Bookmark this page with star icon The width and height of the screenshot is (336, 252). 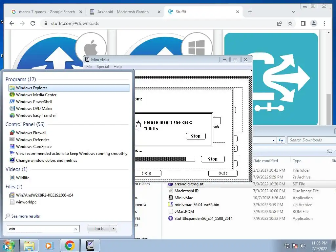coord(290,23)
